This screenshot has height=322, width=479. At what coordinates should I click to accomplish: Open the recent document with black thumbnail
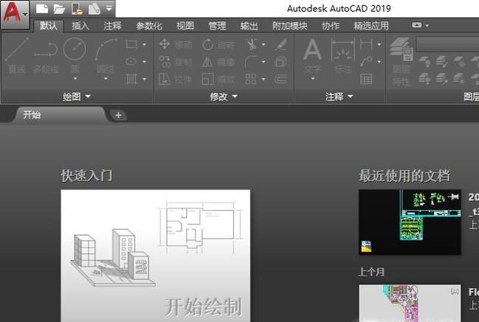[x=410, y=222]
